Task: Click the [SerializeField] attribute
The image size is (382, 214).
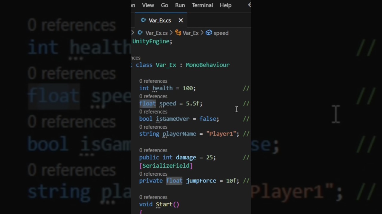Action: pos(166,166)
